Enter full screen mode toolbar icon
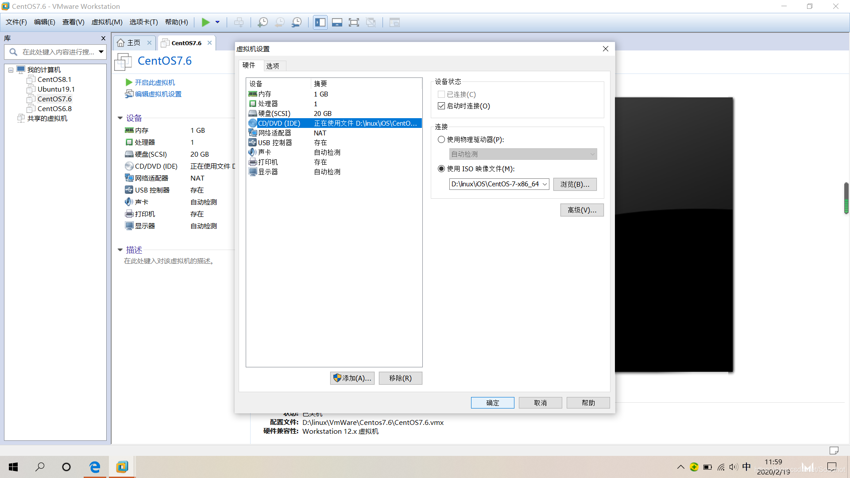The width and height of the screenshot is (850, 478). click(354, 22)
